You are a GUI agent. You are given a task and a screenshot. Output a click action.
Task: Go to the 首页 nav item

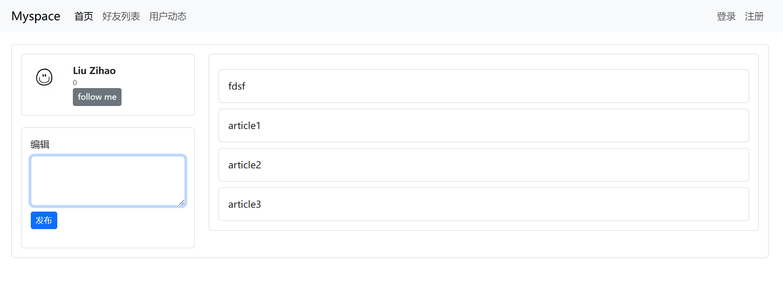(84, 16)
